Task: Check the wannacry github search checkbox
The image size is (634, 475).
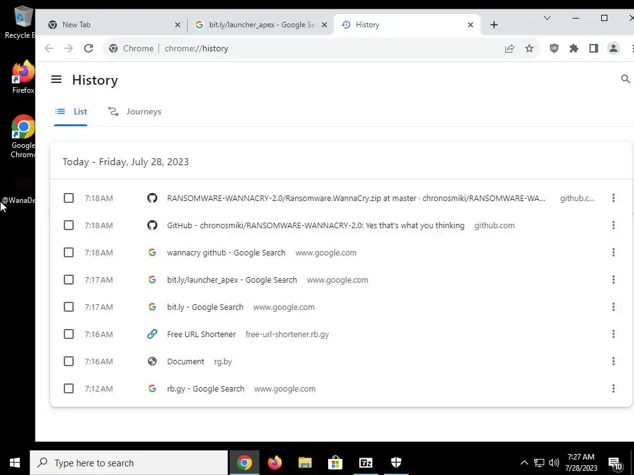Action: tap(69, 252)
